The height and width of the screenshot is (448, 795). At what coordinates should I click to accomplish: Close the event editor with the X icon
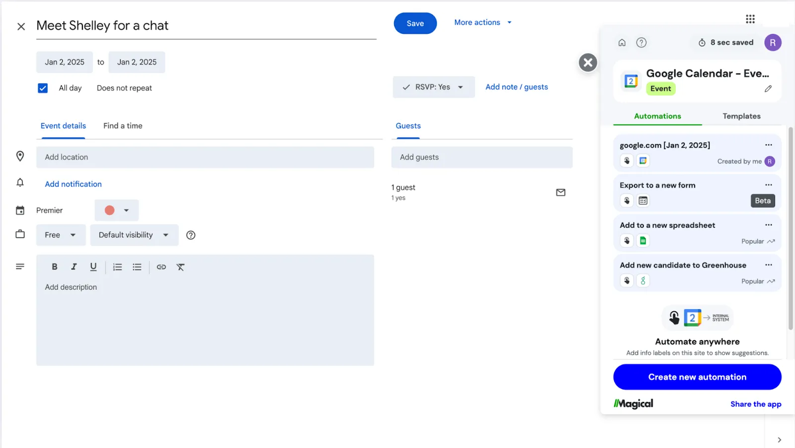pyautogui.click(x=21, y=26)
